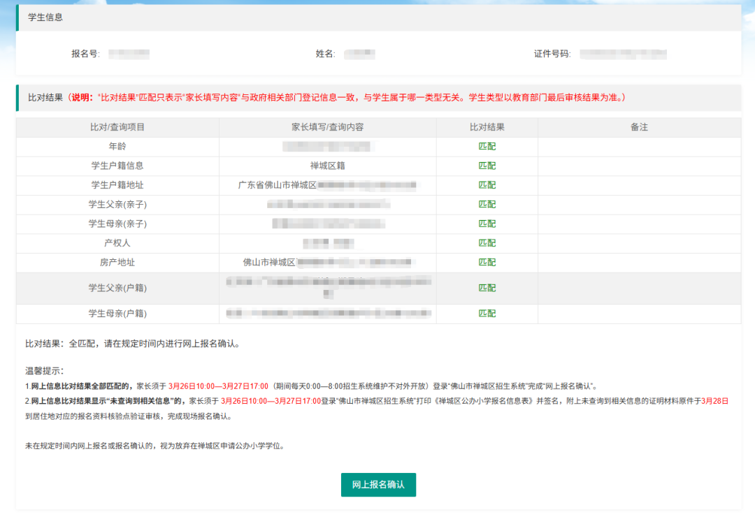The height and width of the screenshot is (519, 755).
Task: Select the 产权人 row label
Action: tap(117, 243)
